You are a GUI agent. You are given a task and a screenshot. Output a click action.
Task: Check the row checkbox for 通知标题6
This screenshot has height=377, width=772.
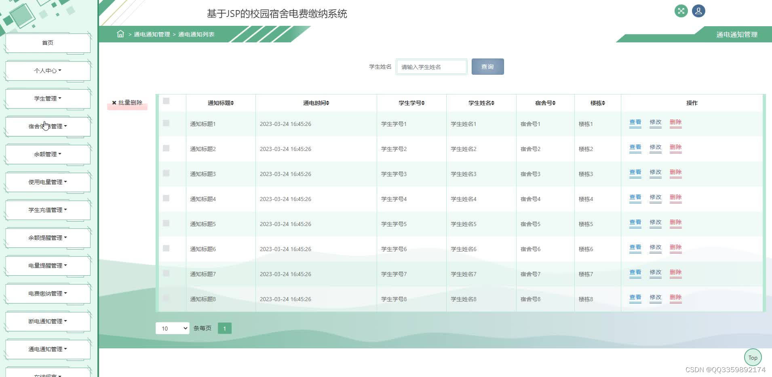(166, 248)
